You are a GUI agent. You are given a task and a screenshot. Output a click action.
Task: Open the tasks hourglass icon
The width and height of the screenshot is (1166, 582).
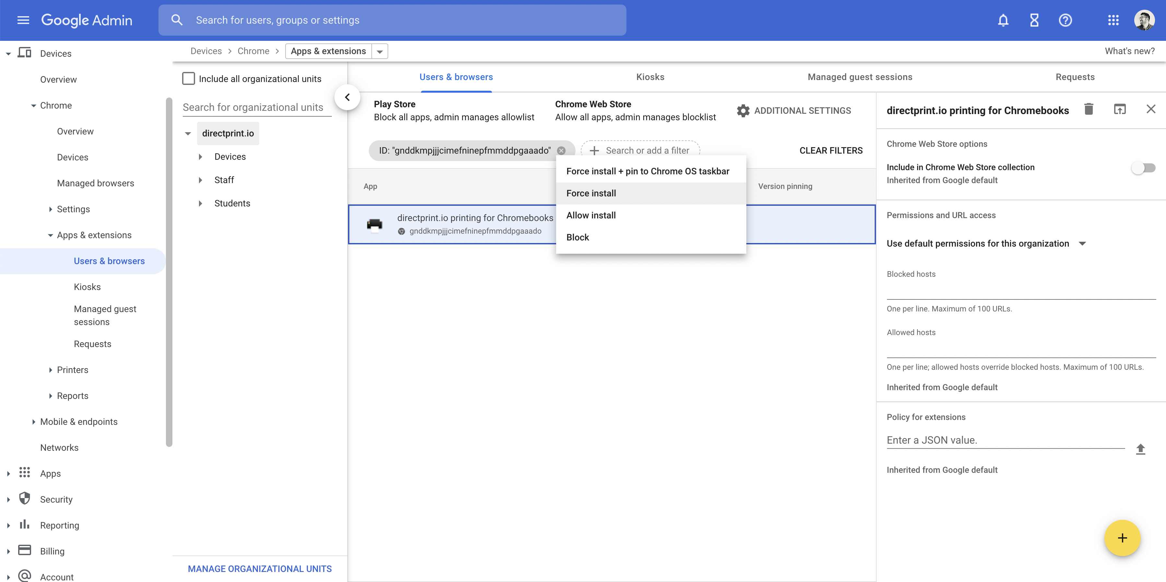(x=1034, y=20)
